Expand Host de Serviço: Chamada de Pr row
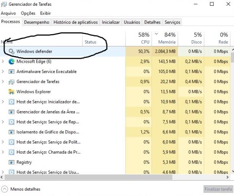The image size is (234, 196). pos(3,152)
